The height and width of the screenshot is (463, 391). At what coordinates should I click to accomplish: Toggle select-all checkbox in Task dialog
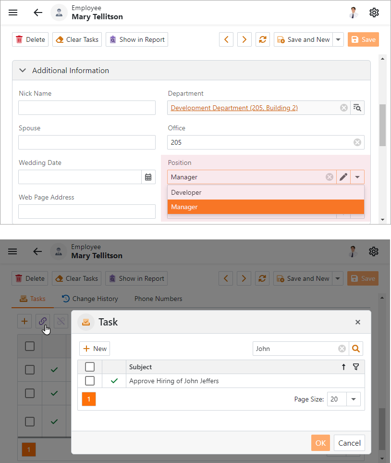[90, 367]
